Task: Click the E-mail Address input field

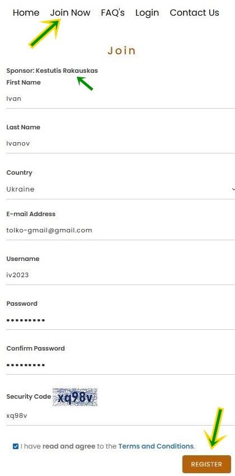Action: click(121, 231)
